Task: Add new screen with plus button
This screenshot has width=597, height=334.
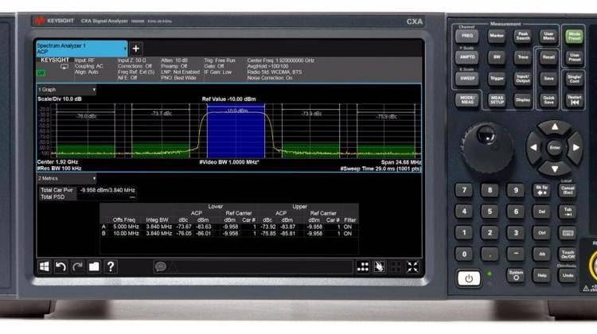Action: (x=135, y=49)
